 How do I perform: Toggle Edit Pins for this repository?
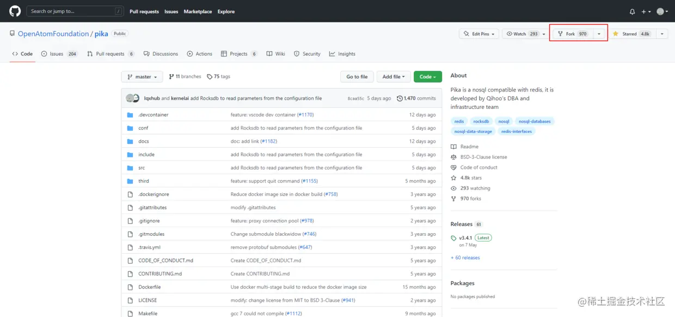coord(478,33)
